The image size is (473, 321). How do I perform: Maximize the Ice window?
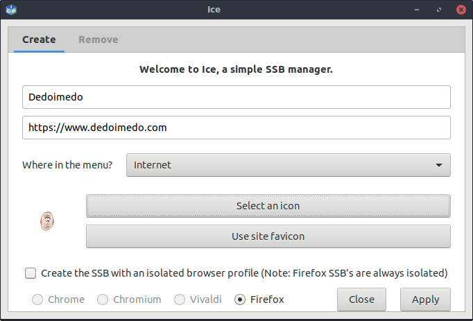tap(439, 10)
